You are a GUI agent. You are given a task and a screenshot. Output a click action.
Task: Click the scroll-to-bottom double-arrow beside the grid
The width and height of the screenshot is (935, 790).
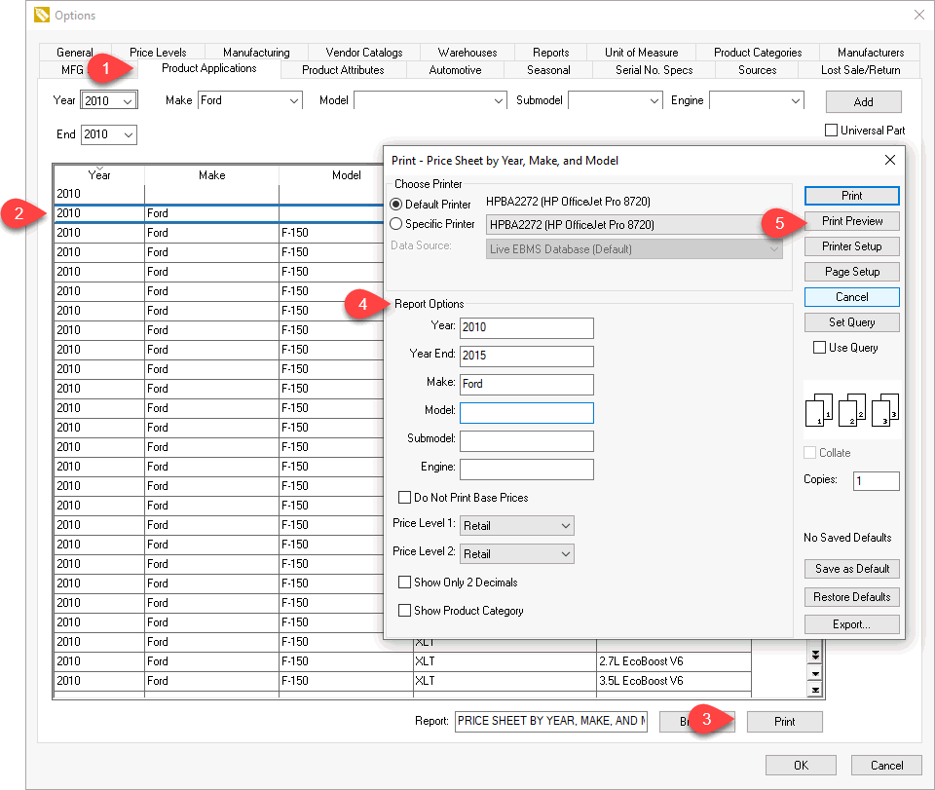816,653
